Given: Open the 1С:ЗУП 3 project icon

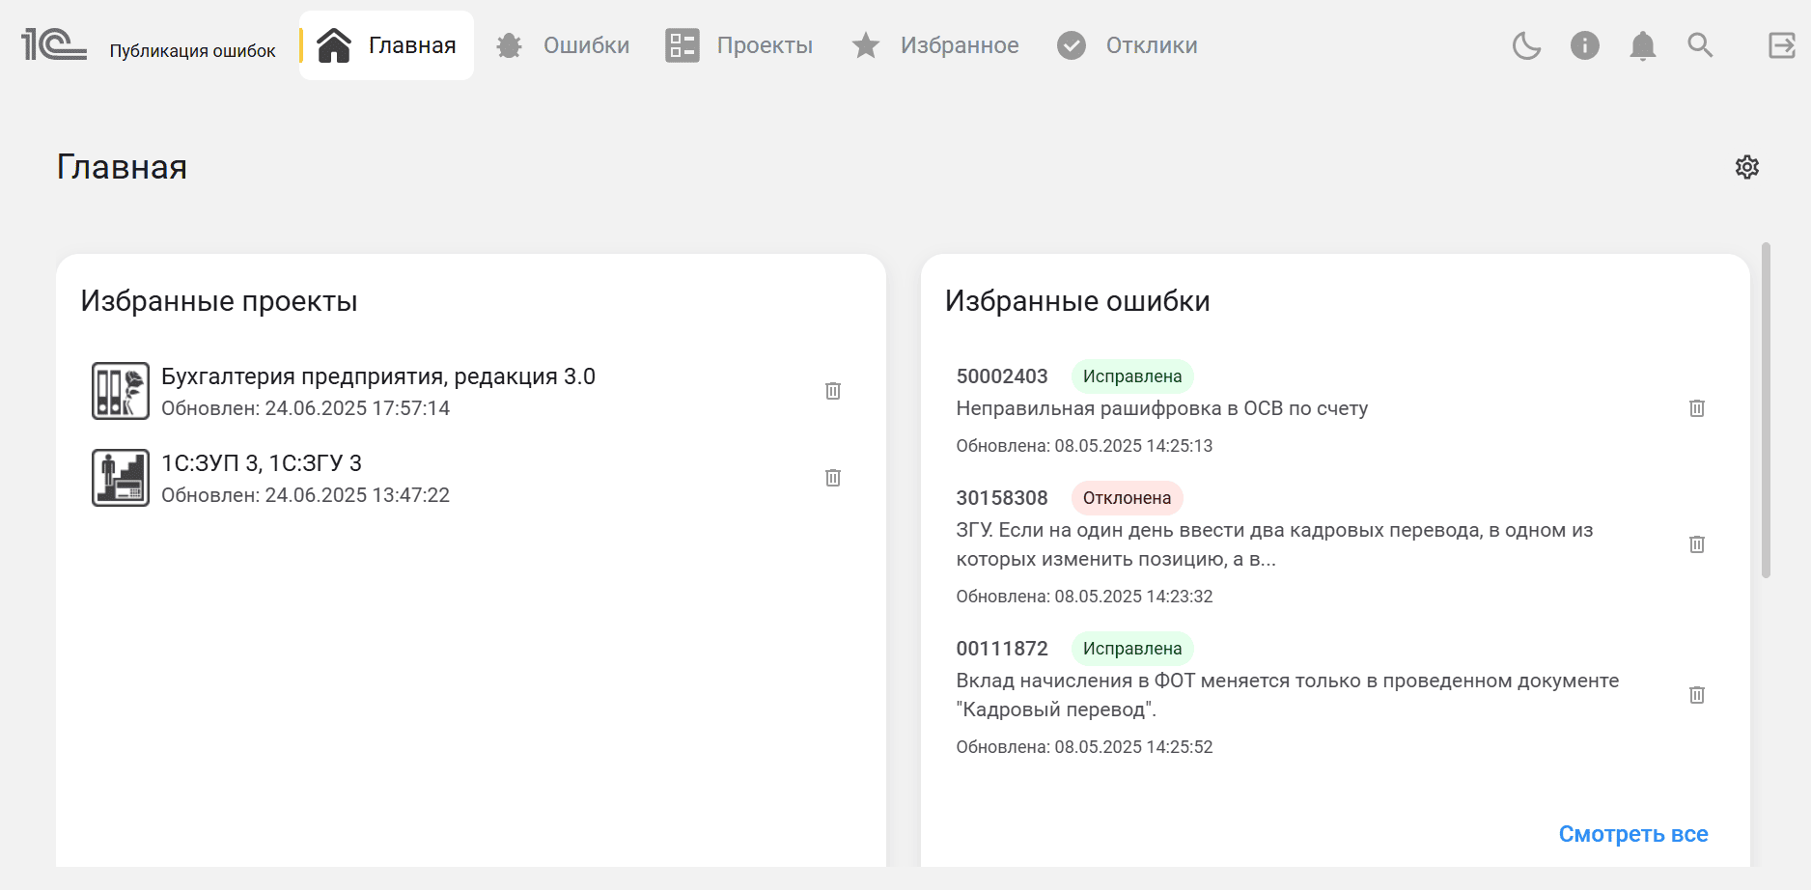Looking at the screenshot, I should [x=121, y=478].
